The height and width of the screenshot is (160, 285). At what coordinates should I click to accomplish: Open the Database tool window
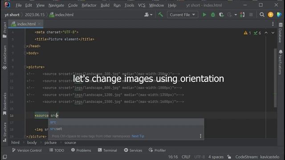(x=281, y=33)
